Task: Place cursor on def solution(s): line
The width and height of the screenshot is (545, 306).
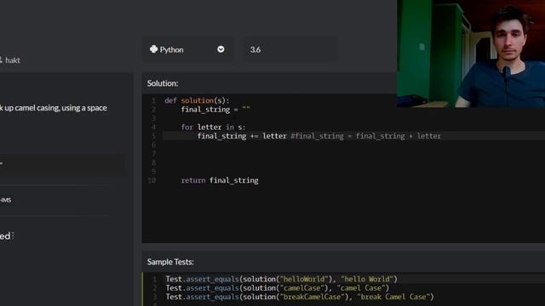Action: [x=197, y=100]
